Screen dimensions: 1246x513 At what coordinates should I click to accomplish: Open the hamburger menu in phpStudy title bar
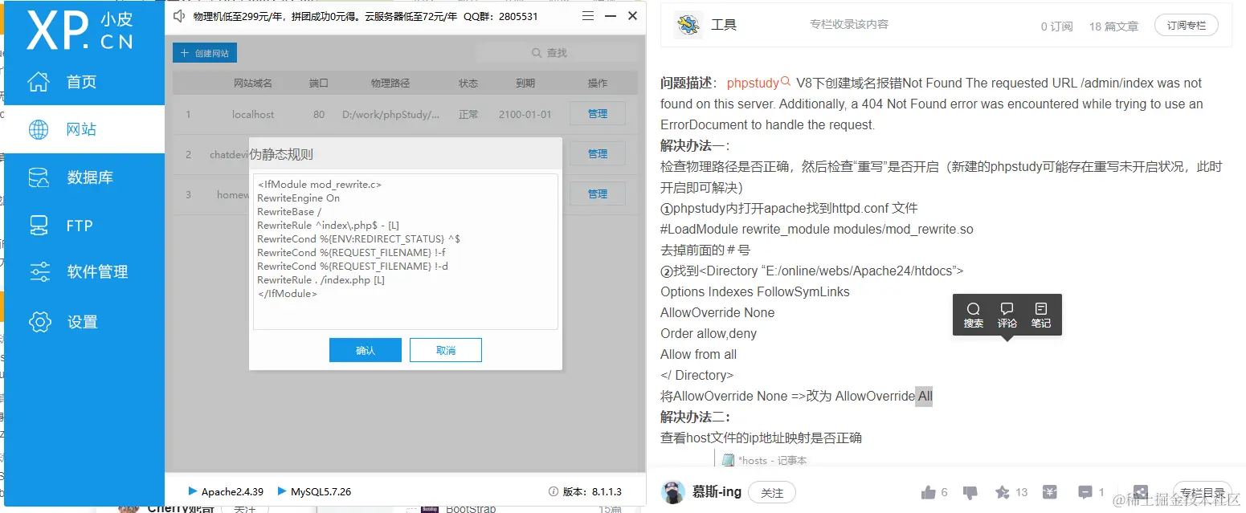pyautogui.click(x=588, y=16)
